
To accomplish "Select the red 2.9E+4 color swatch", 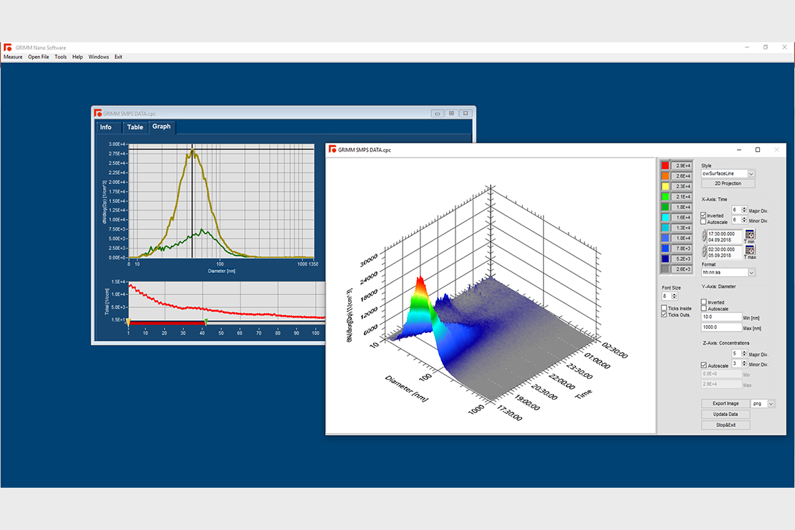I will [665, 165].
